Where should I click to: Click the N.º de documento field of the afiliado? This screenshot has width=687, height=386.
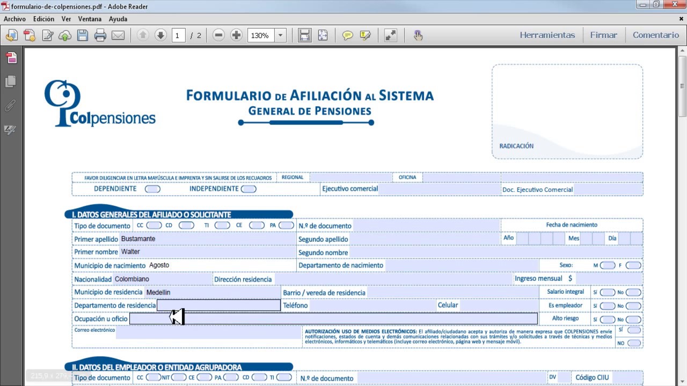(426, 225)
